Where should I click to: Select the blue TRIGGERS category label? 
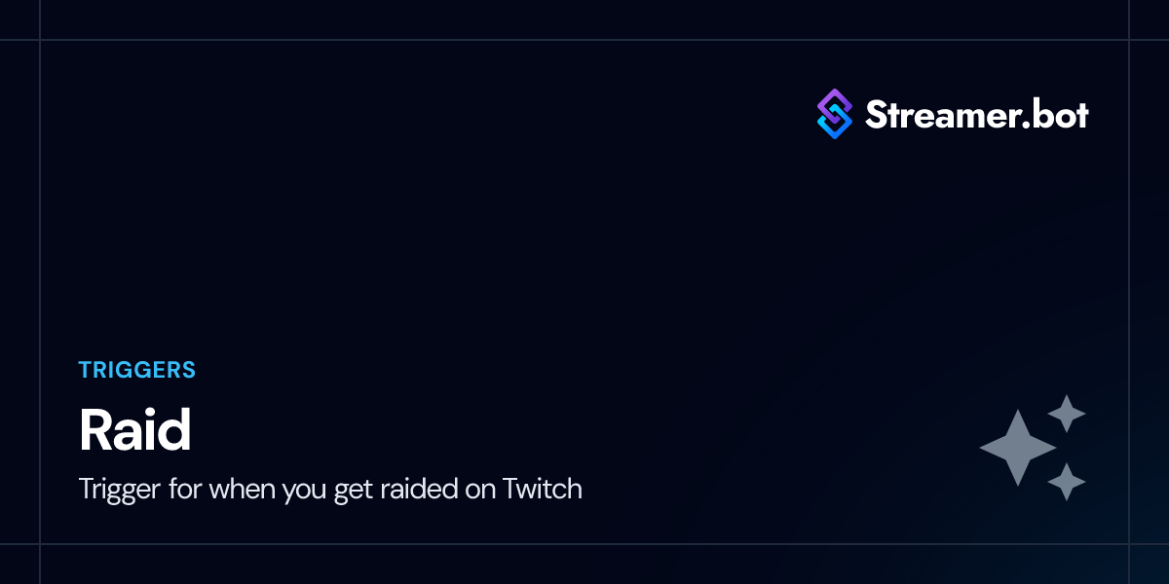[x=137, y=370]
